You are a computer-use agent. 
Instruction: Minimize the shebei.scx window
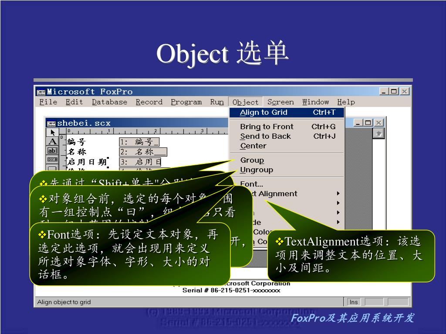pos(358,123)
